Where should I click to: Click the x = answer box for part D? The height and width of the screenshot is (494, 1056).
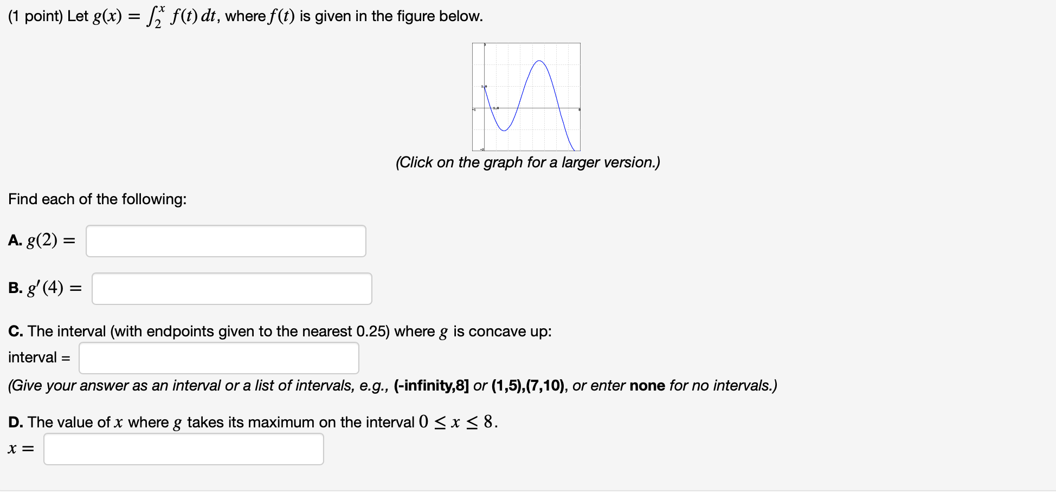click(x=183, y=449)
